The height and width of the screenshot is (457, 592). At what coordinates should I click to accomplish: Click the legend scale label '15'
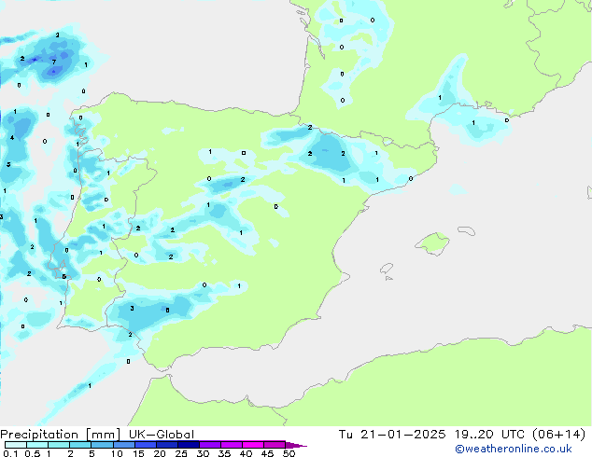(138, 453)
